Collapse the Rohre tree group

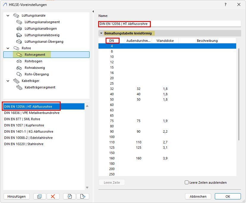[x=8, y=48]
